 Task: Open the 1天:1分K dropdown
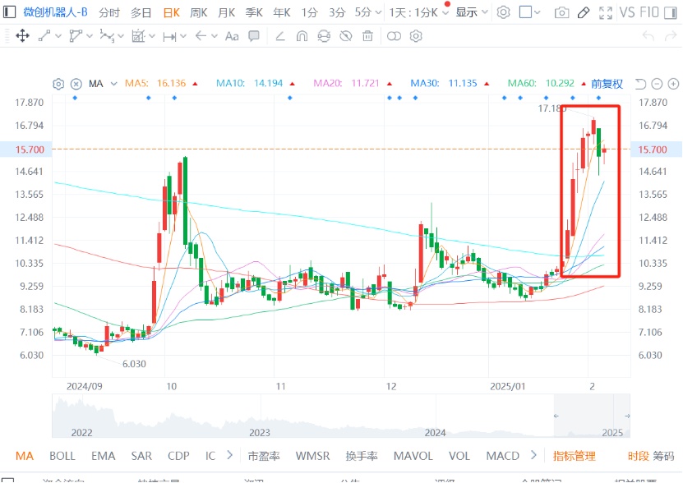click(x=418, y=12)
